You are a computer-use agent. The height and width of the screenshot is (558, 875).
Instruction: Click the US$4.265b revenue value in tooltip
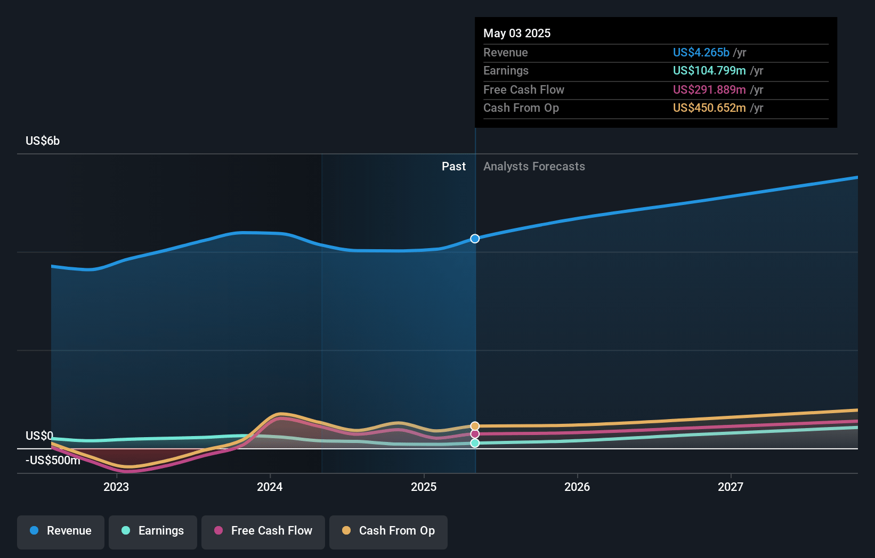(x=701, y=53)
